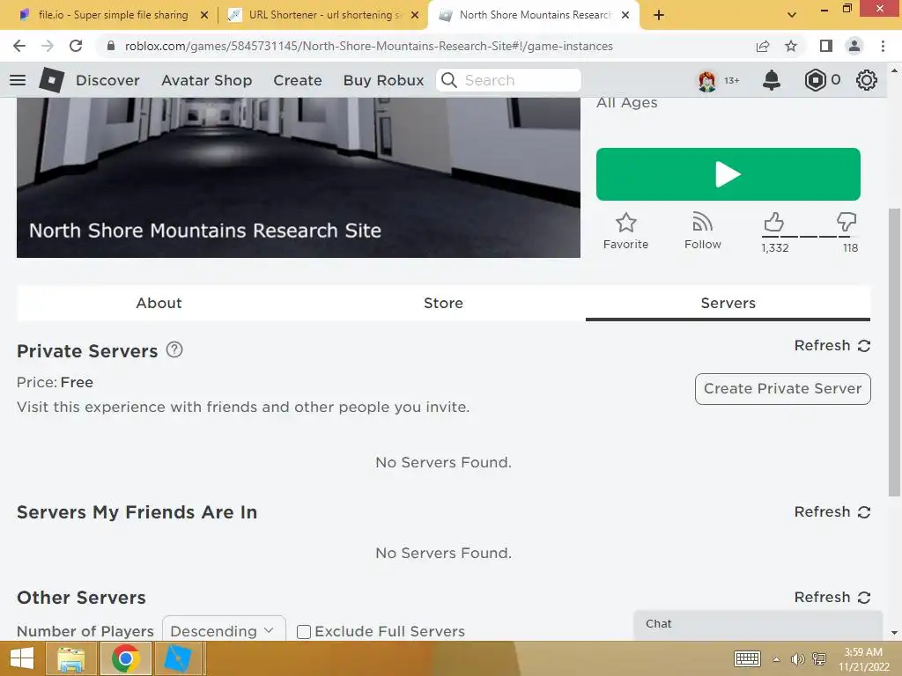Select the Servers tab
The width and height of the screenshot is (902, 676).
click(x=728, y=303)
